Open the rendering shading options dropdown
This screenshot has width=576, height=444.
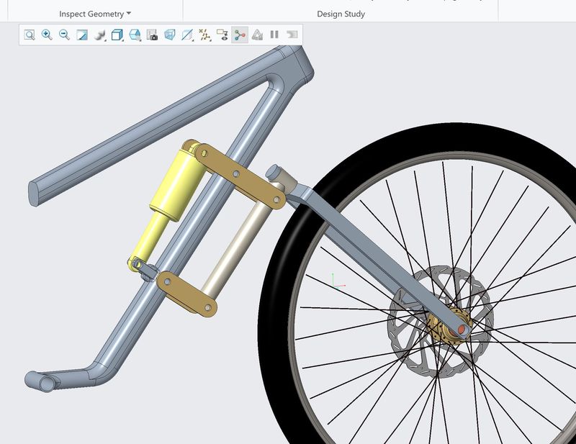coord(99,35)
